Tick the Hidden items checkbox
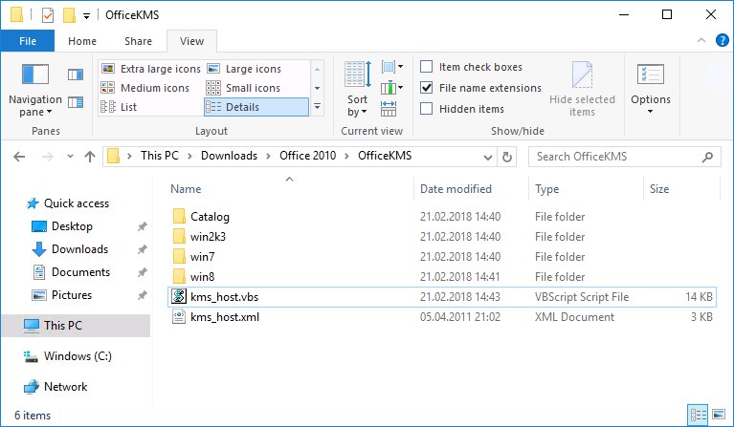 pyautogui.click(x=426, y=108)
